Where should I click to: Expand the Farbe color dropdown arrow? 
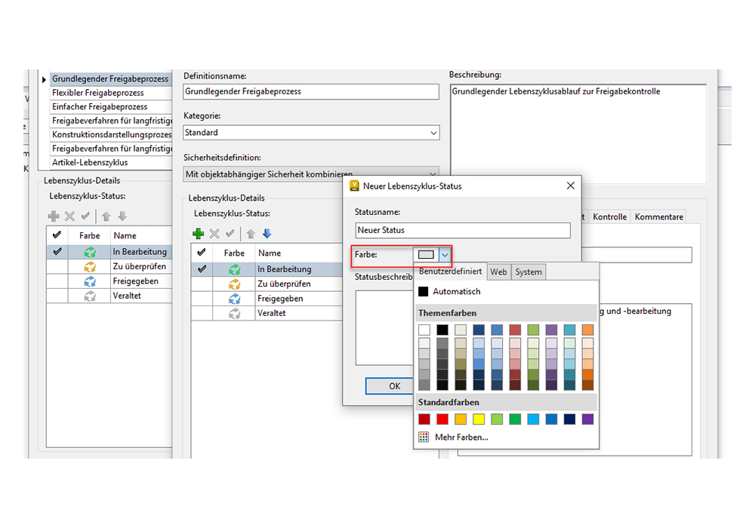tap(445, 255)
